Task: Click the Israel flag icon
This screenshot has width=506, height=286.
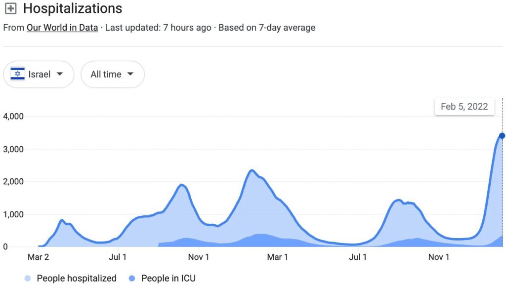Action: [x=18, y=75]
